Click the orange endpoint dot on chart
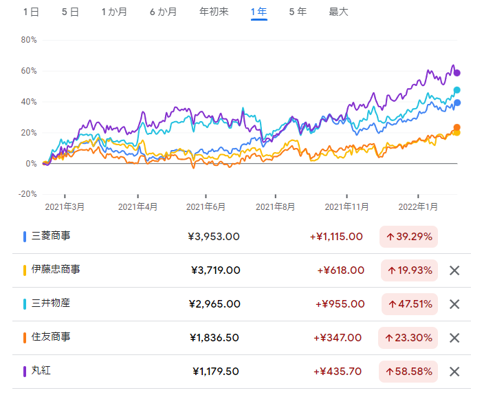The height and width of the screenshot is (395, 484). [456, 127]
